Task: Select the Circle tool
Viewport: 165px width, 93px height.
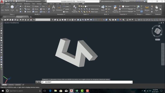Action: pos(12,8)
